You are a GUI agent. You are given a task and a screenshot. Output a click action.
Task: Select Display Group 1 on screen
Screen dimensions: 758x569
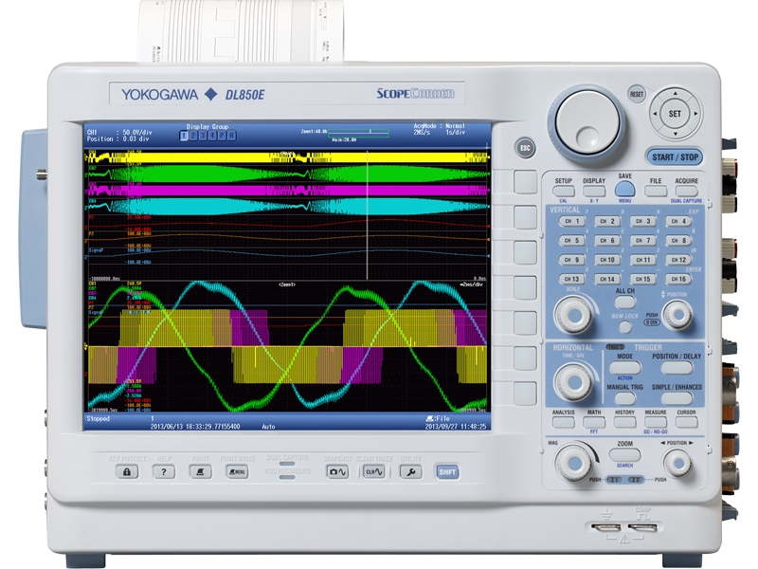click(184, 136)
